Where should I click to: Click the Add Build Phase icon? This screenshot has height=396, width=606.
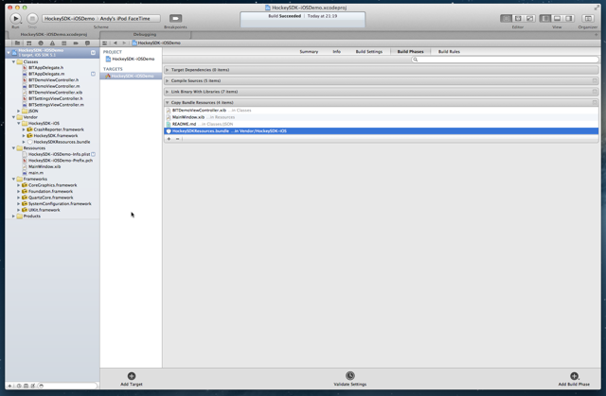point(574,376)
